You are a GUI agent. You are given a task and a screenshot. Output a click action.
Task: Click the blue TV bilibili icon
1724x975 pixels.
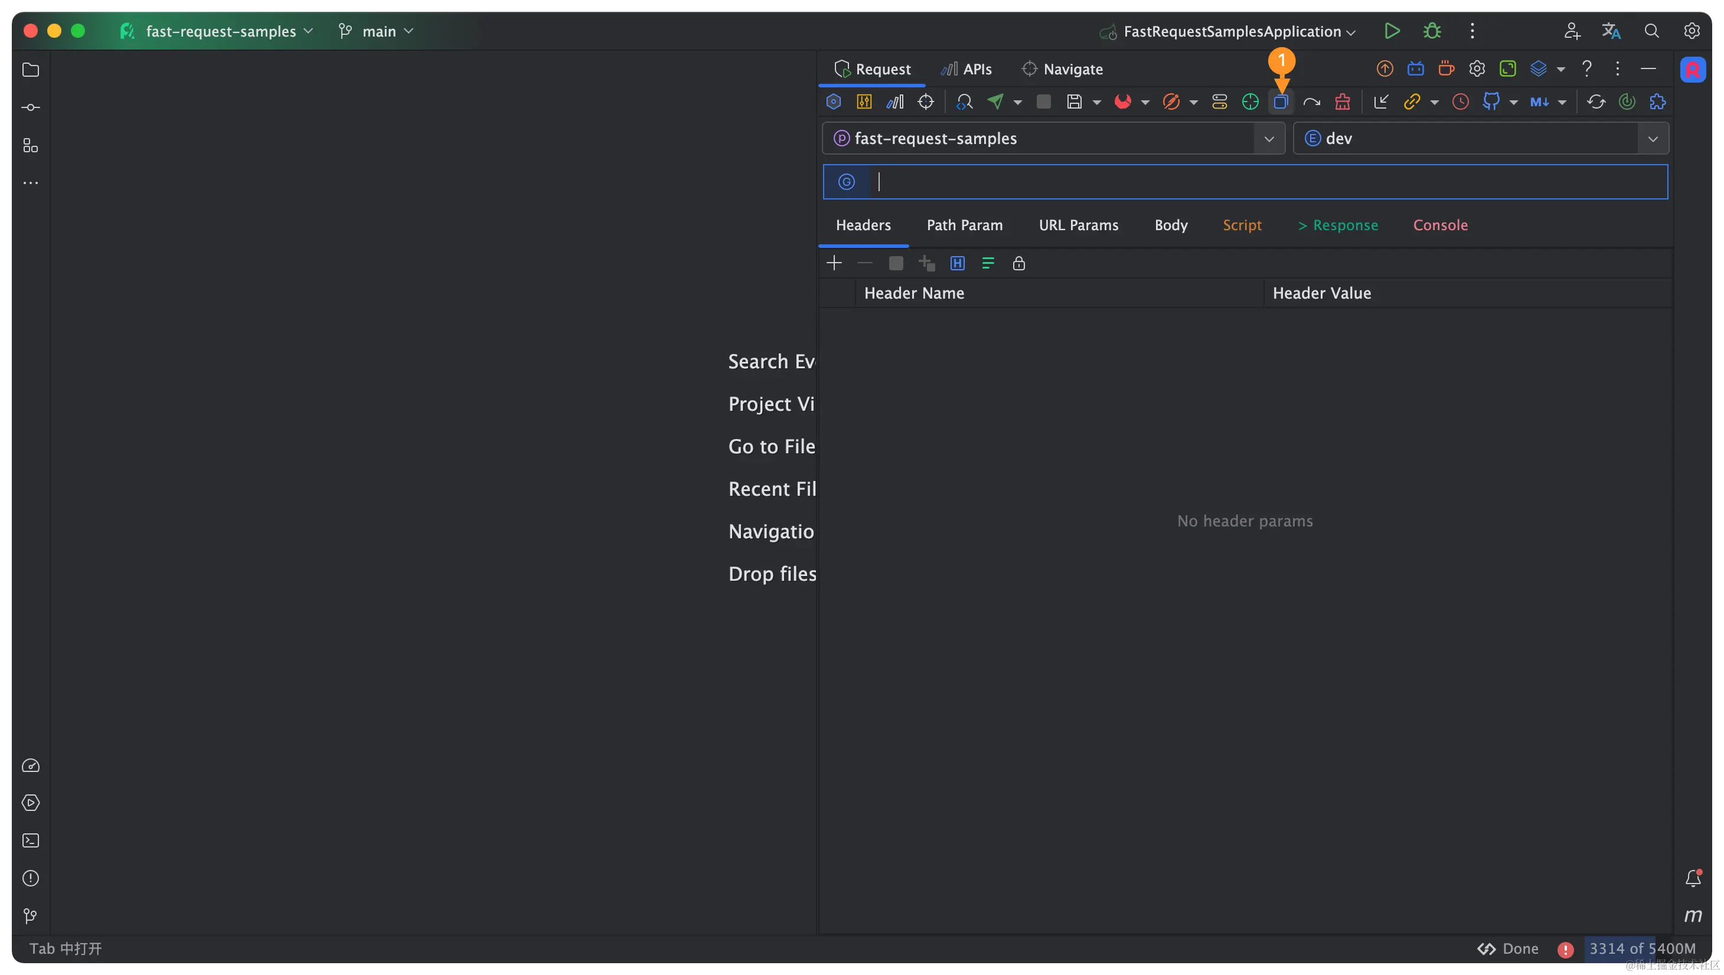[x=1415, y=68]
